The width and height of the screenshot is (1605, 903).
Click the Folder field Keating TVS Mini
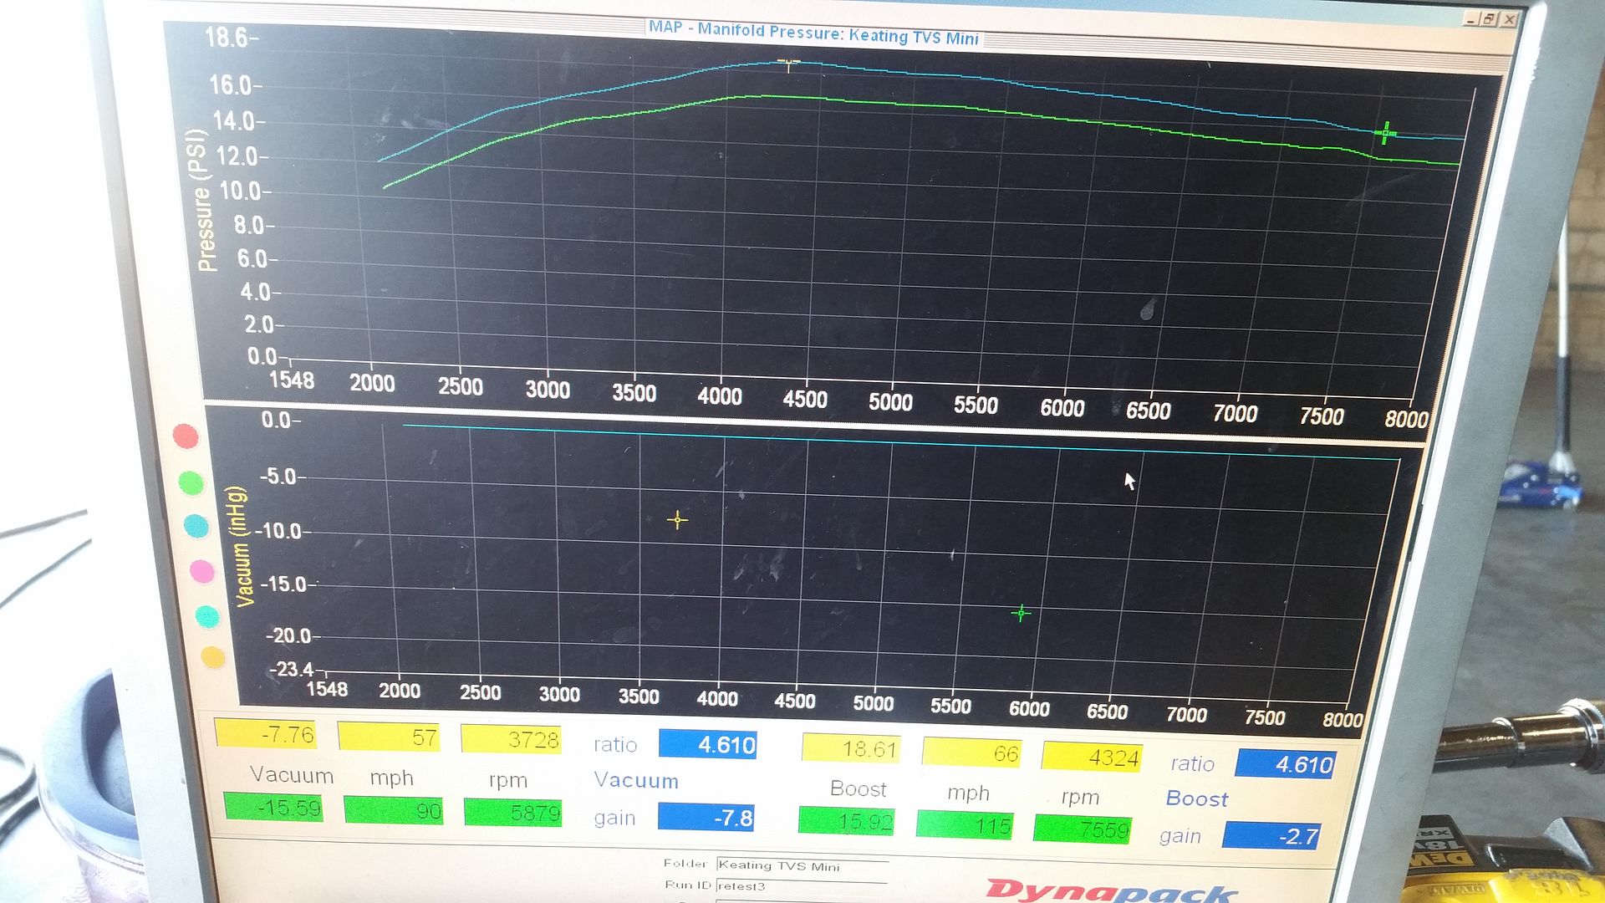(x=802, y=865)
